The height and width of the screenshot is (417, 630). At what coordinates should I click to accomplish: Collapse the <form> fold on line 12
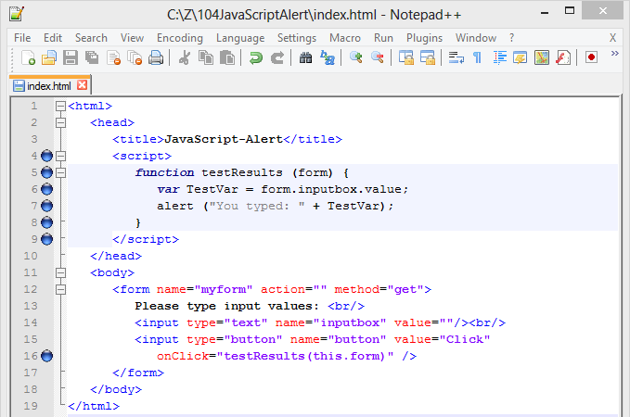point(61,289)
